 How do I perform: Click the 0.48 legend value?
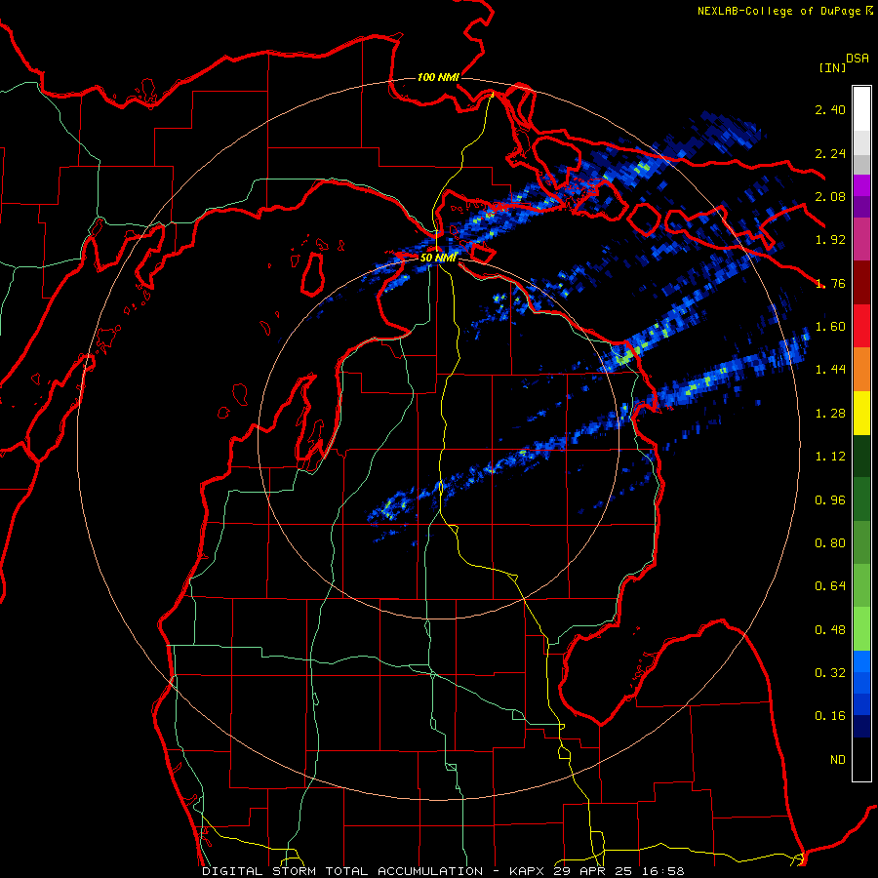pos(830,630)
